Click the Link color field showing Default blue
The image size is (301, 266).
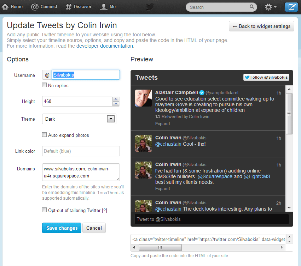coord(81,151)
